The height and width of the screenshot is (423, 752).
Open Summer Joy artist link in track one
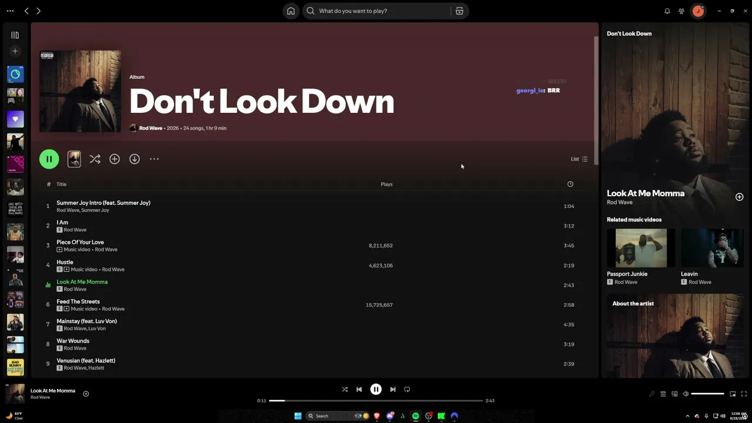click(x=96, y=210)
